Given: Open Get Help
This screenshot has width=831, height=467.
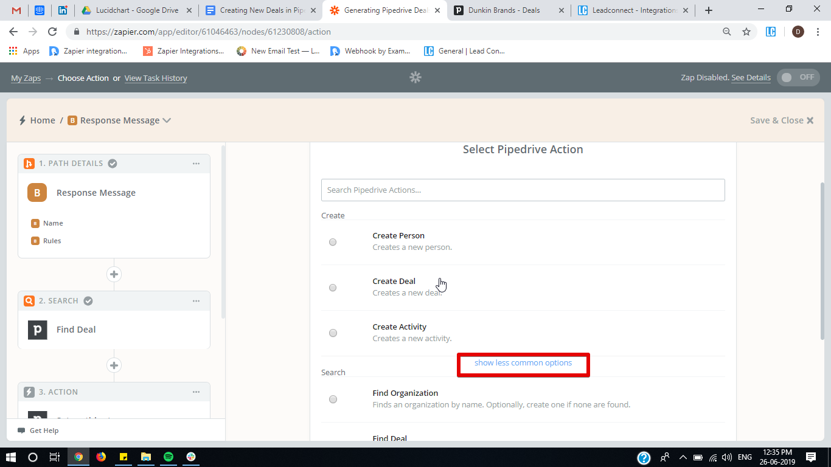Looking at the screenshot, I should pos(38,431).
